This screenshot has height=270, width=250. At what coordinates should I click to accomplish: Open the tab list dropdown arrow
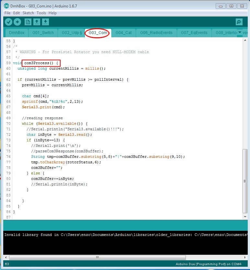[240, 32]
